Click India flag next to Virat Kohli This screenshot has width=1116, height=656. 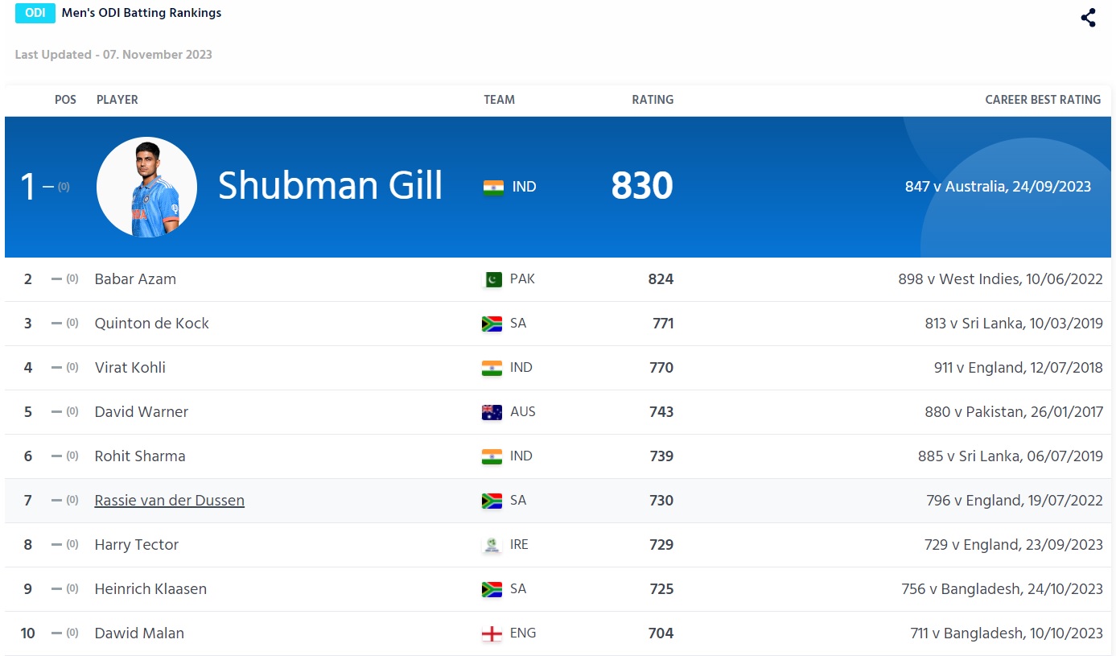pos(492,368)
